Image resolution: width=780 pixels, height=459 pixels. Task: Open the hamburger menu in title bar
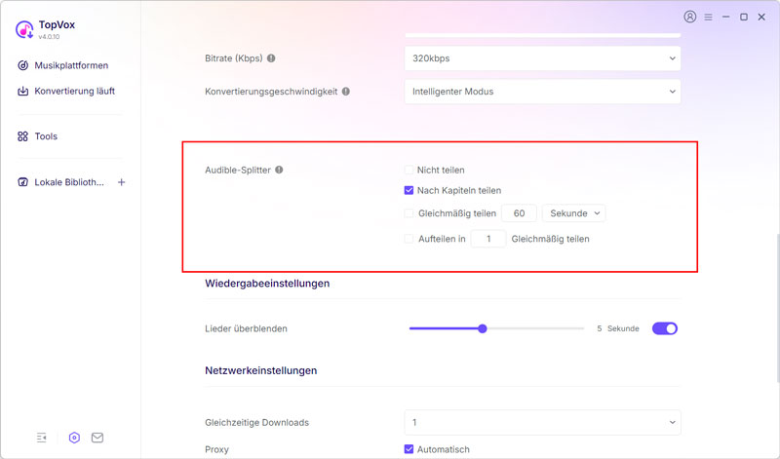(x=709, y=17)
